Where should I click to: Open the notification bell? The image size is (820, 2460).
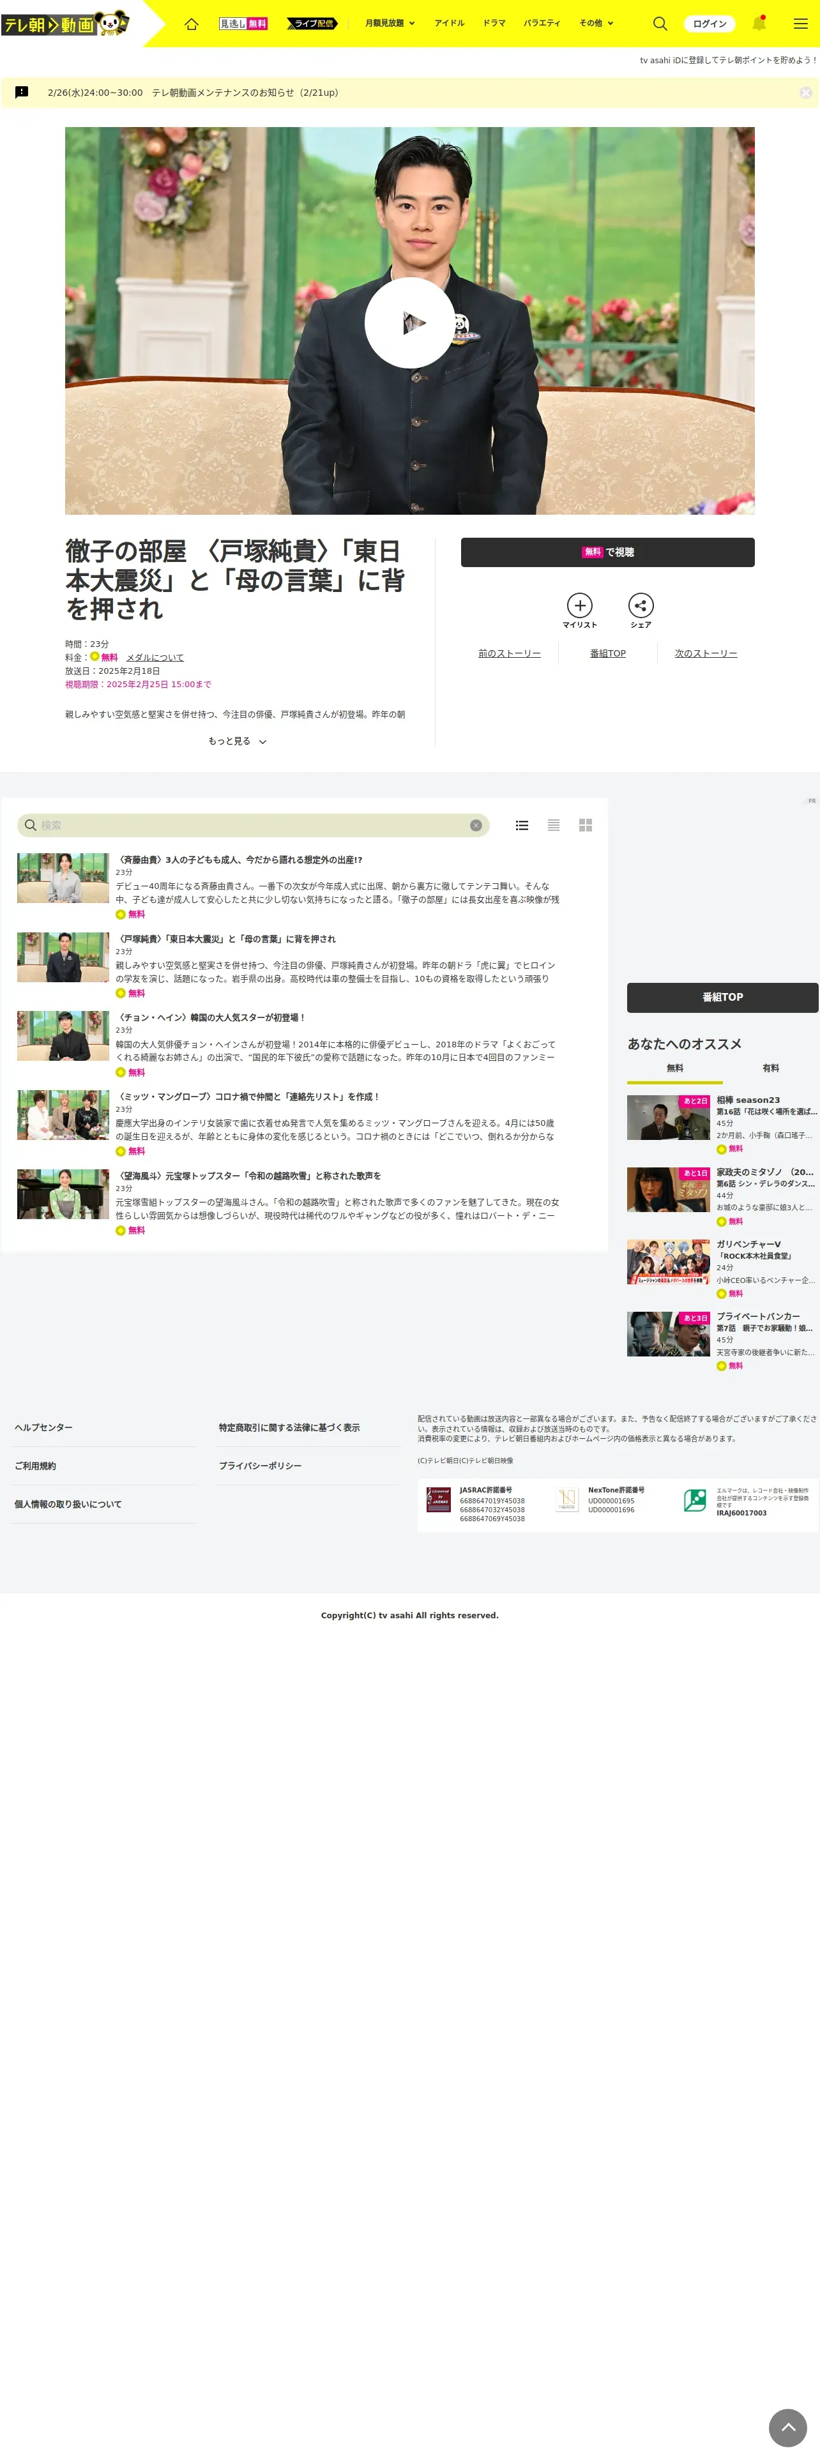click(759, 23)
